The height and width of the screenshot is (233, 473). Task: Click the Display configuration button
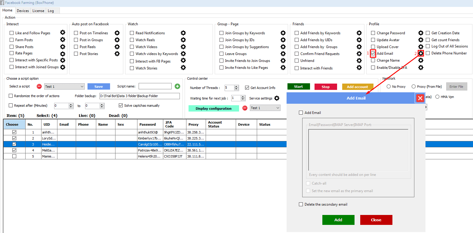click(x=214, y=109)
